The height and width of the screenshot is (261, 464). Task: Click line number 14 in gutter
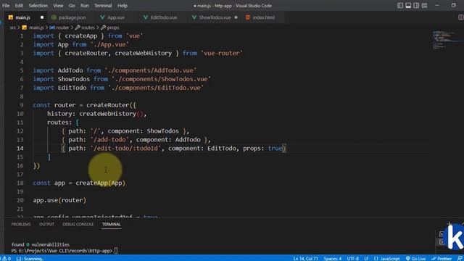point(20,148)
